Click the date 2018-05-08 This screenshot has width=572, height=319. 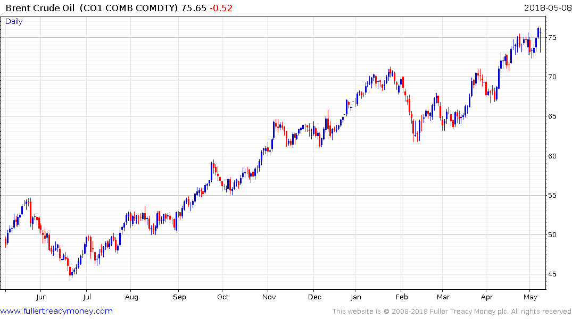point(548,8)
